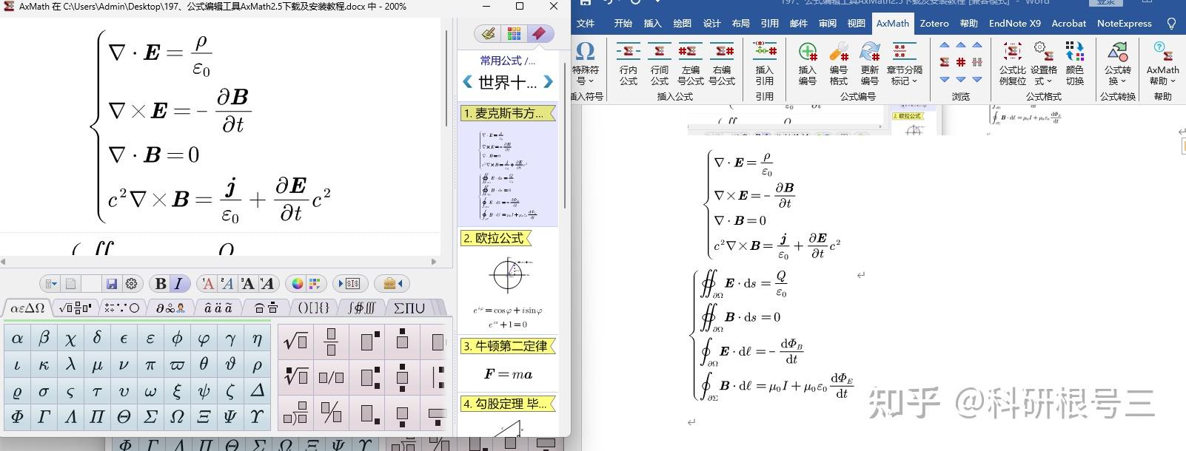
Task: Insert Greek letter theta
Action: pos(204,364)
